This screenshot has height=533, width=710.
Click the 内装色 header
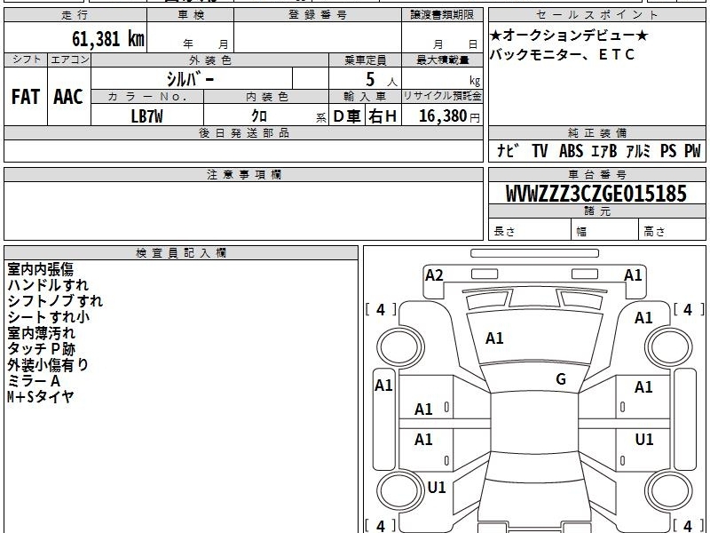coord(267,97)
